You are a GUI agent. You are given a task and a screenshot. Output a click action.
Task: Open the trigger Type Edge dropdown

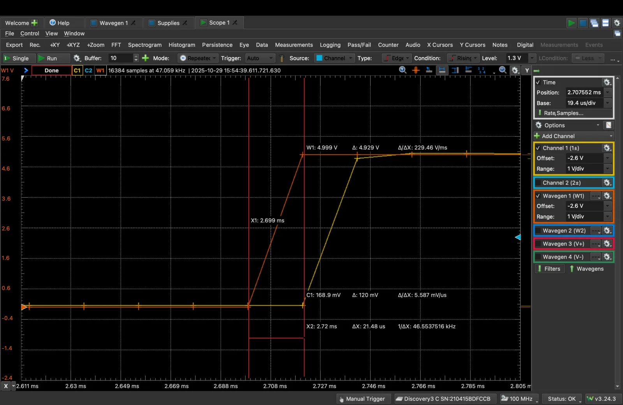397,58
